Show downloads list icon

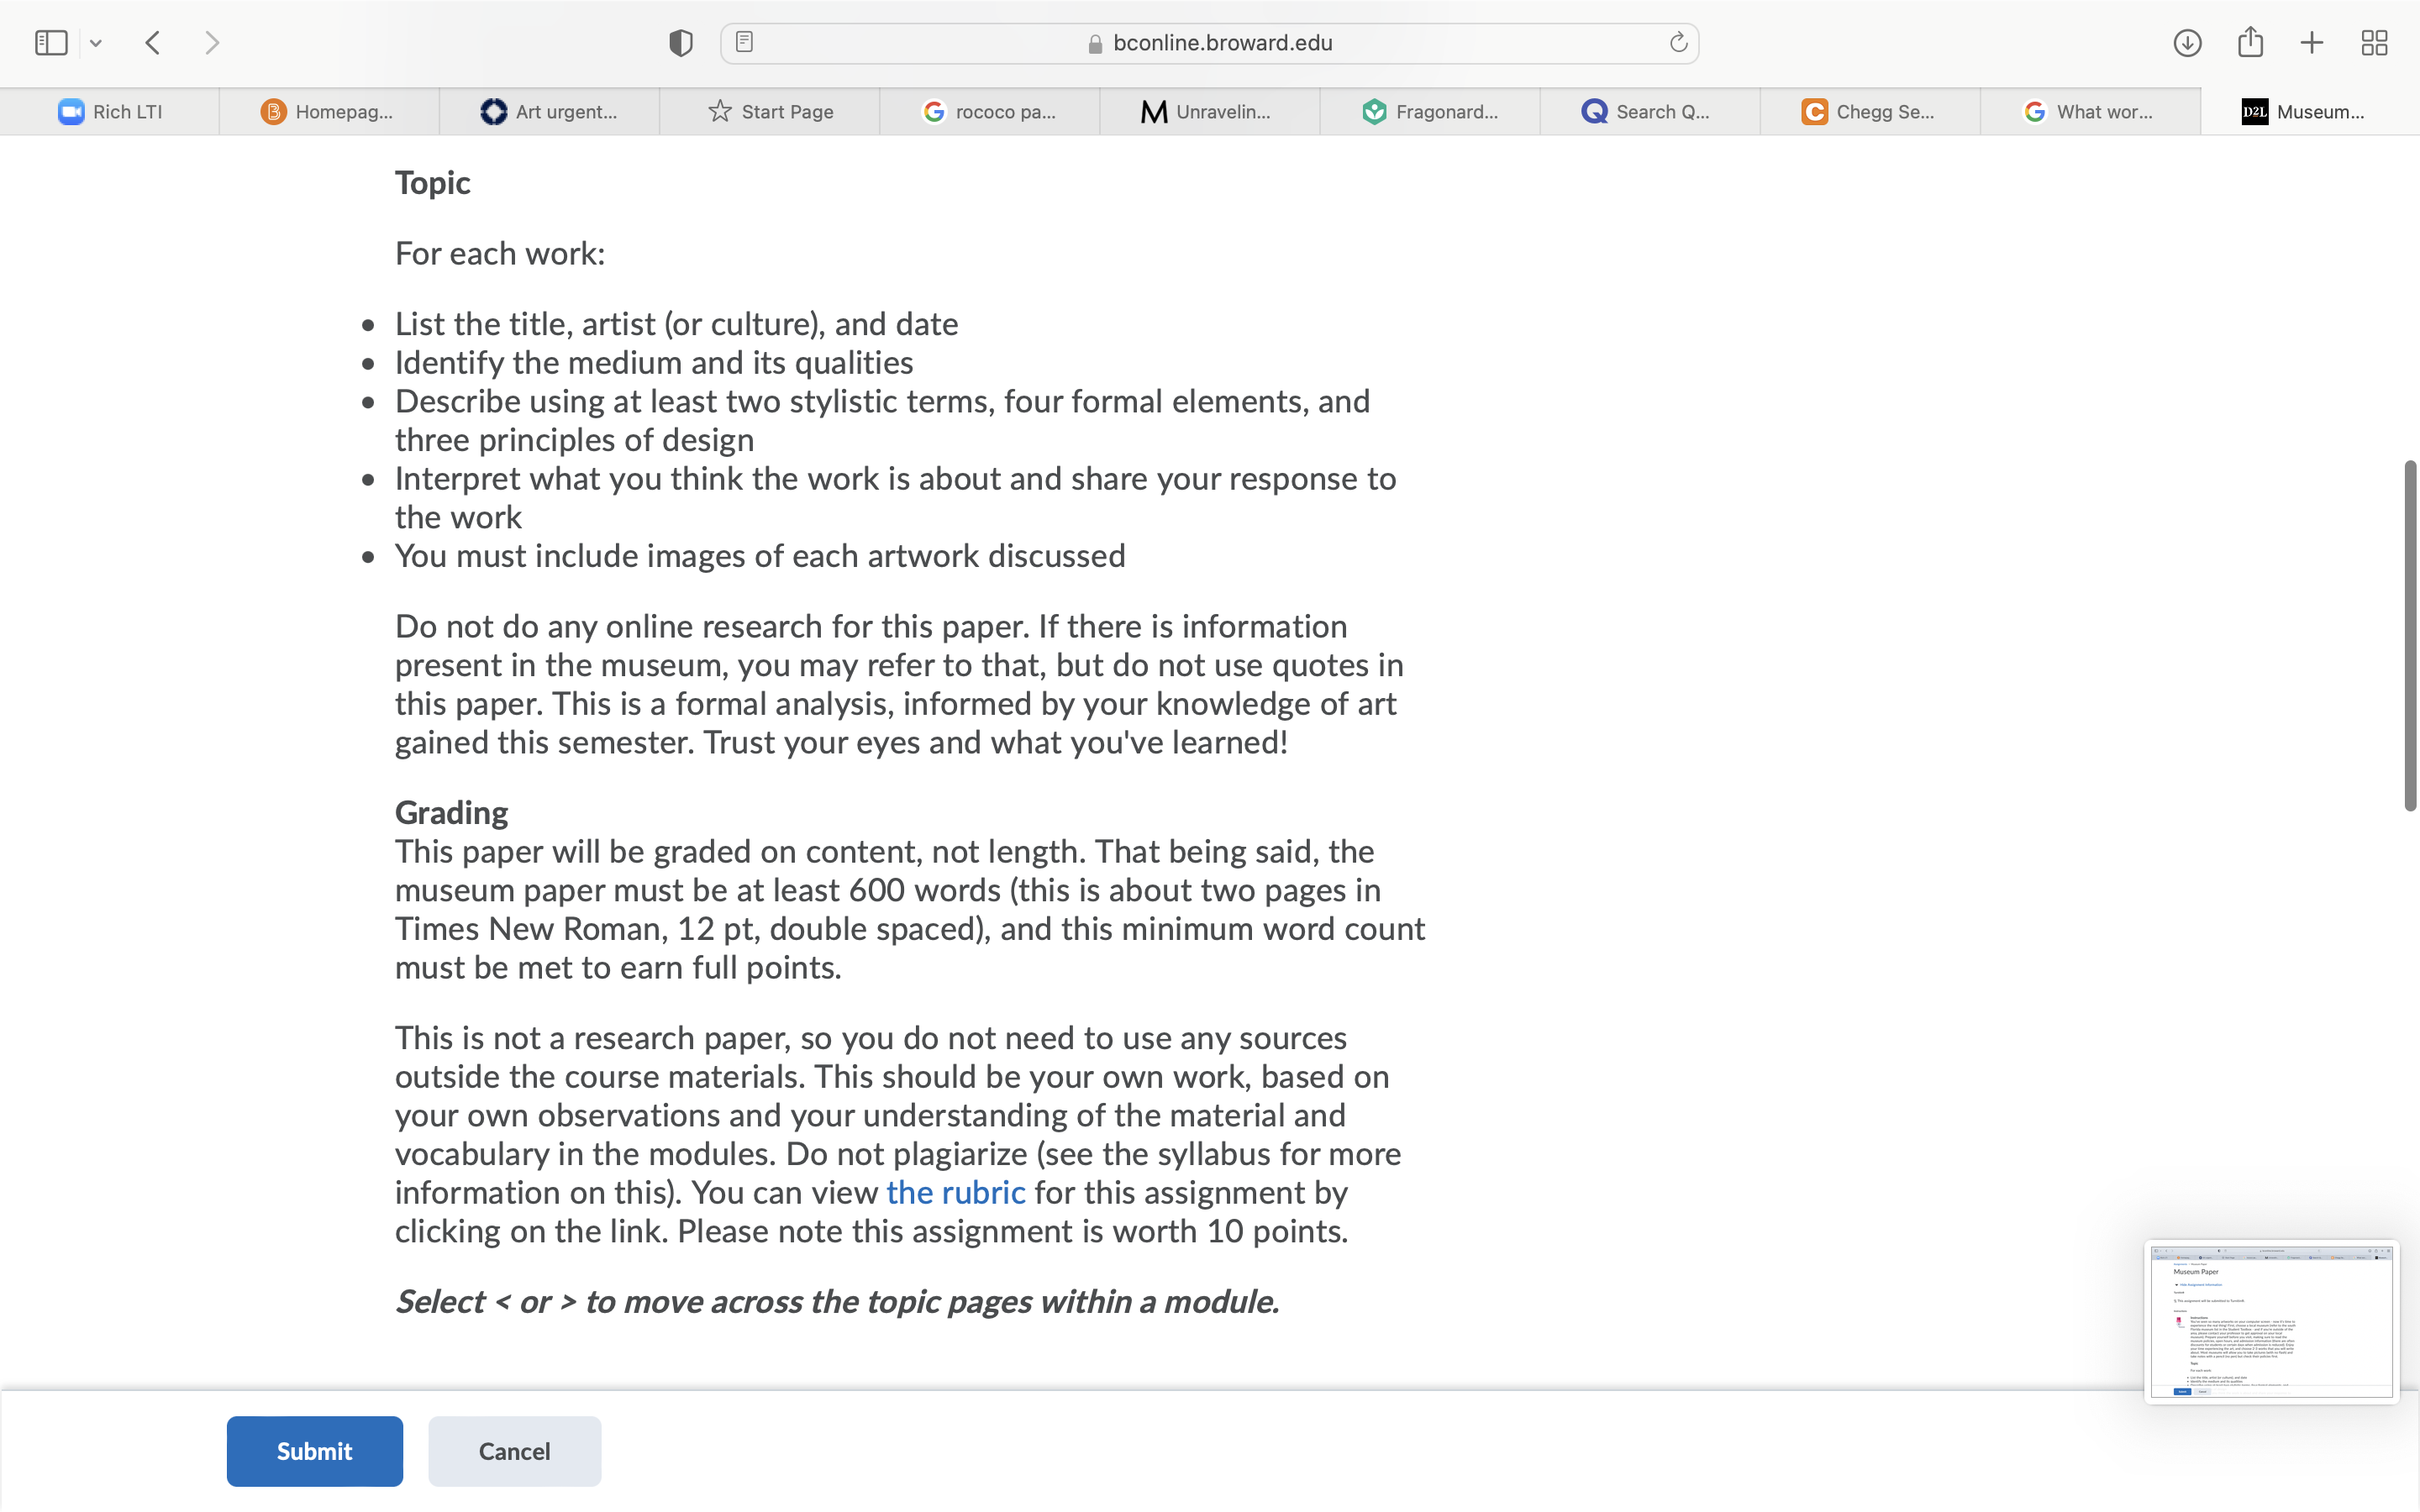(x=2187, y=43)
